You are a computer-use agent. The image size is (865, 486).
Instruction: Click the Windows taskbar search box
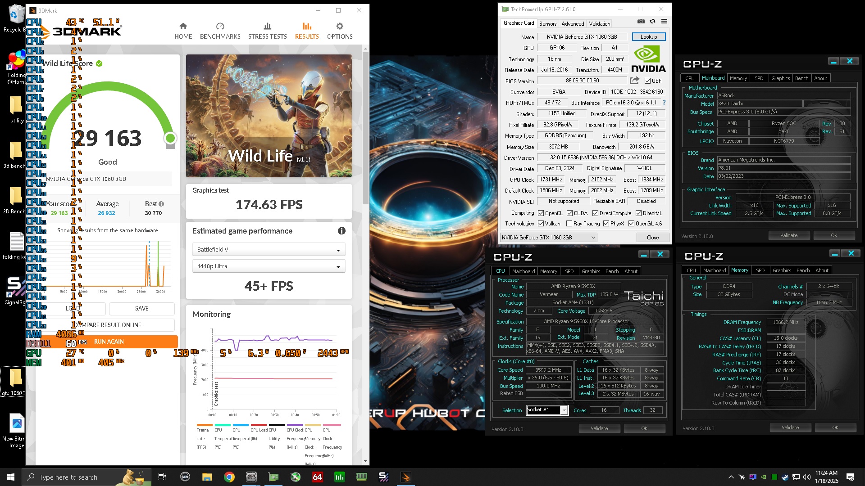pos(86,477)
